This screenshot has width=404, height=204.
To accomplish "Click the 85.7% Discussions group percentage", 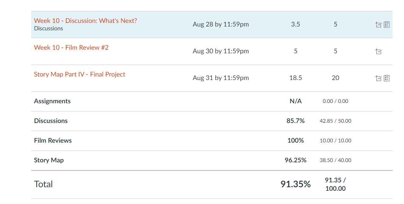I will [x=295, y=121].
